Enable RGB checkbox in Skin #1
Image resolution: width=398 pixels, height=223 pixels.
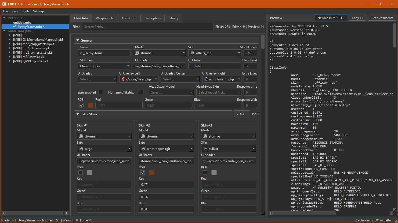coord(81,173)
